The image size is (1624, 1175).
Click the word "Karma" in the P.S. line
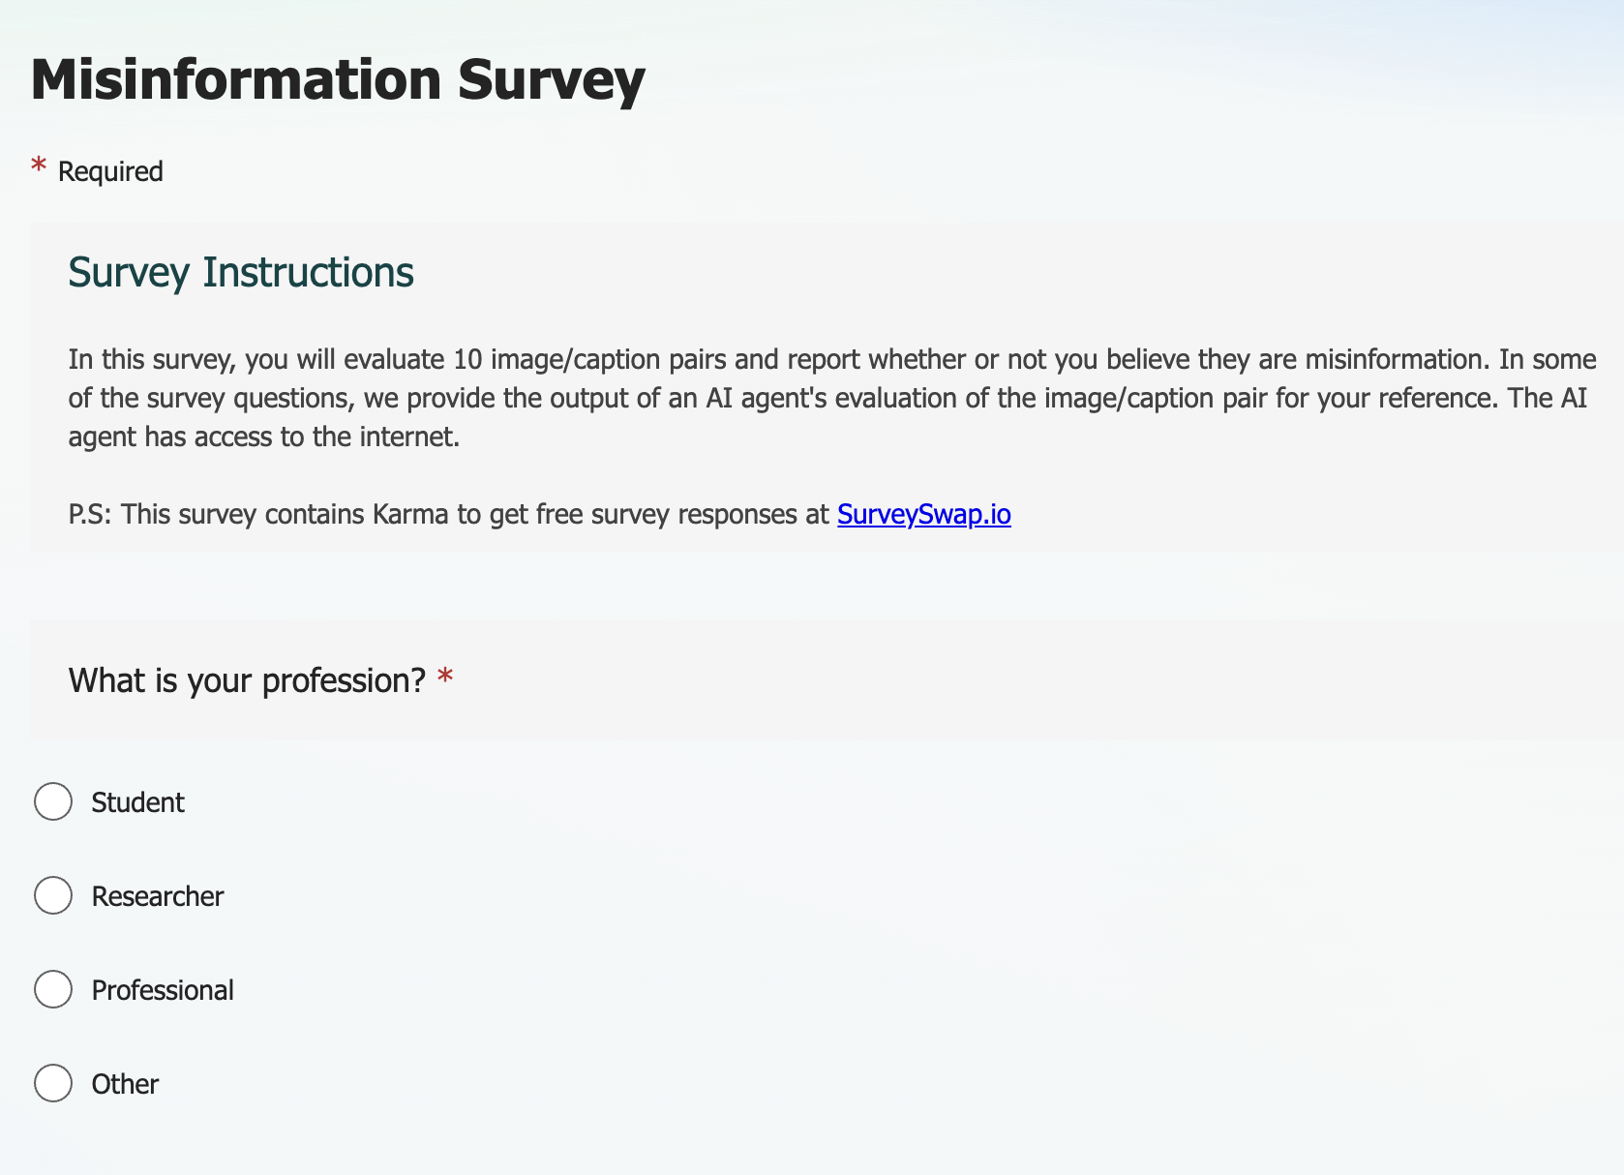pyautogui.click(x=410, y=514)
